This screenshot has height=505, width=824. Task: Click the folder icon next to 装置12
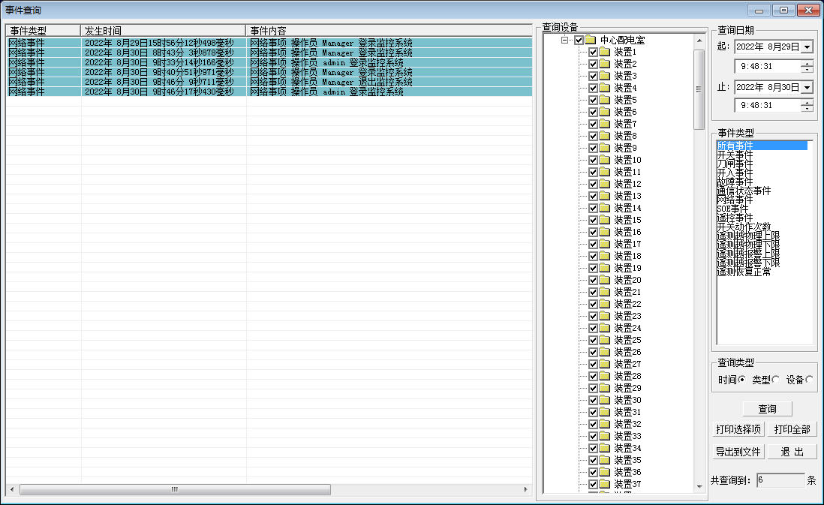pyautogui.click(x=604, y=184)
